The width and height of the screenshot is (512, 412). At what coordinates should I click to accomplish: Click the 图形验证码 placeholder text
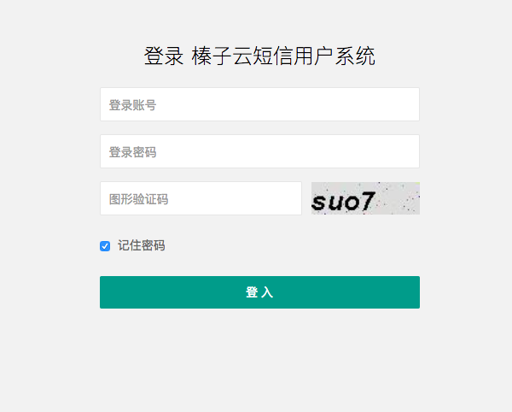pyautogui.click(x=138, y=199)
